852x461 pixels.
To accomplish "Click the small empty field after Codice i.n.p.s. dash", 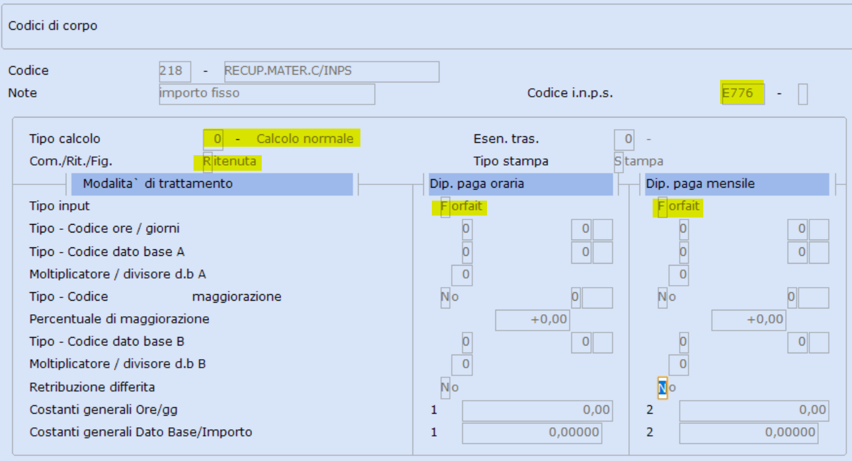I will point(803,93).
